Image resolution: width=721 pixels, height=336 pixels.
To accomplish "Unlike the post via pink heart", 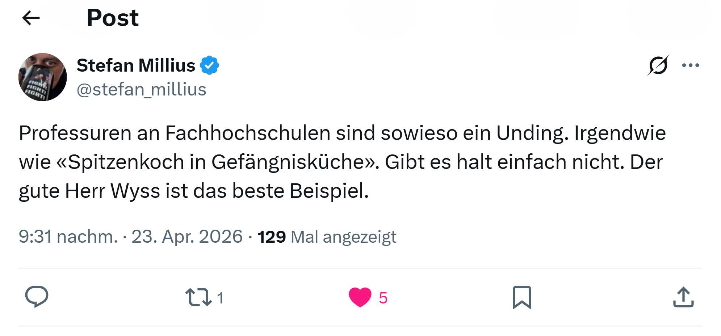I will (360, 297).
